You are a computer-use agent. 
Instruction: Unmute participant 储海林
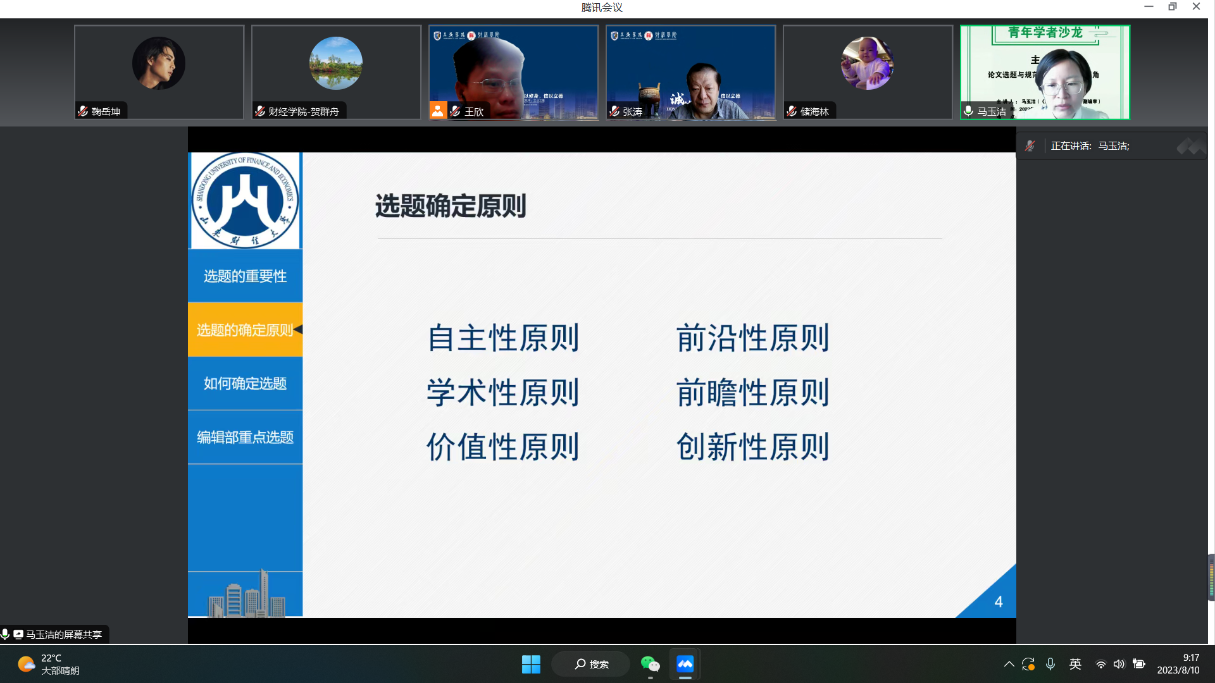click(x=791, y=110)
